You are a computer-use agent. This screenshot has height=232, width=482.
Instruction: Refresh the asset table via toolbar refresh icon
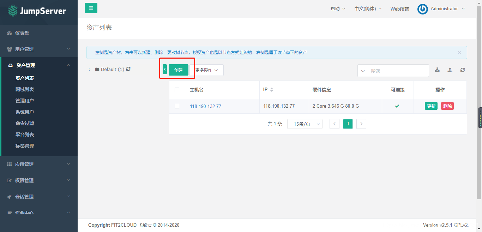coord(463,70)
